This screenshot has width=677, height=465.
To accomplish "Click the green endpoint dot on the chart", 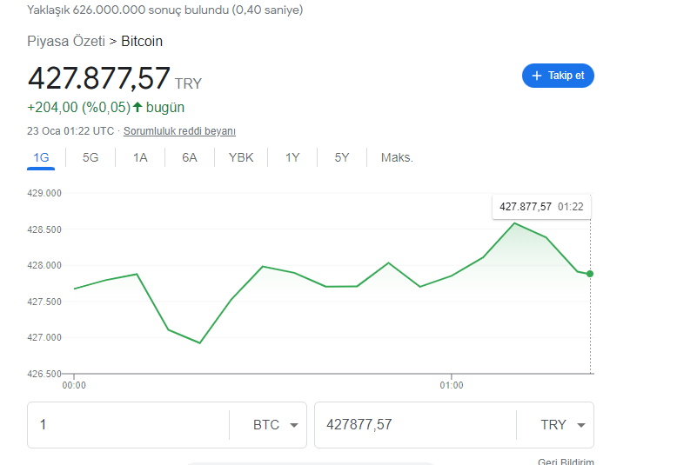I will point(590,274).
